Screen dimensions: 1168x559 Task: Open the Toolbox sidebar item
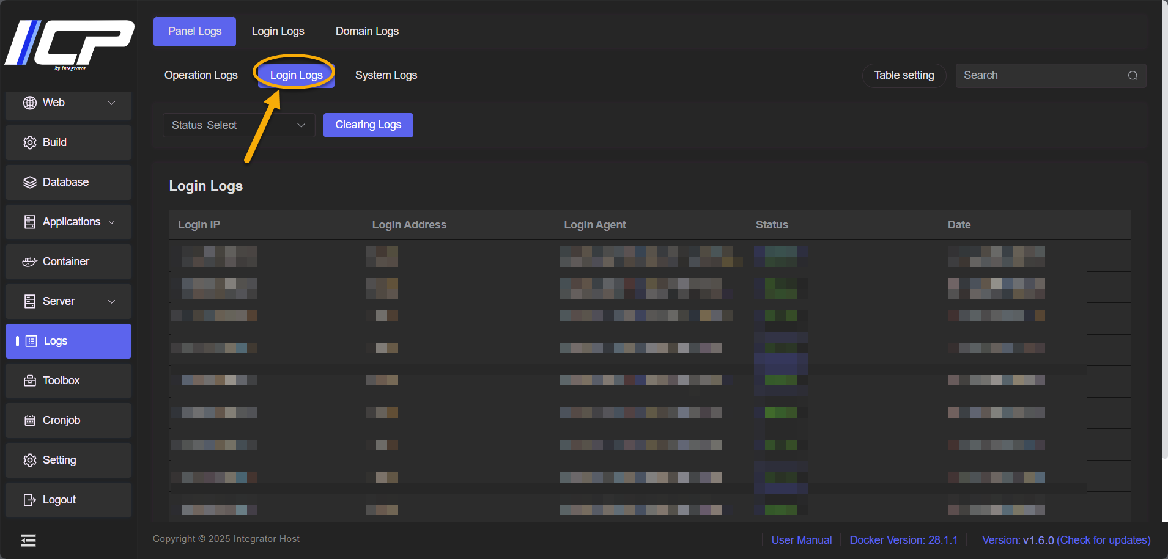(68, 381)
